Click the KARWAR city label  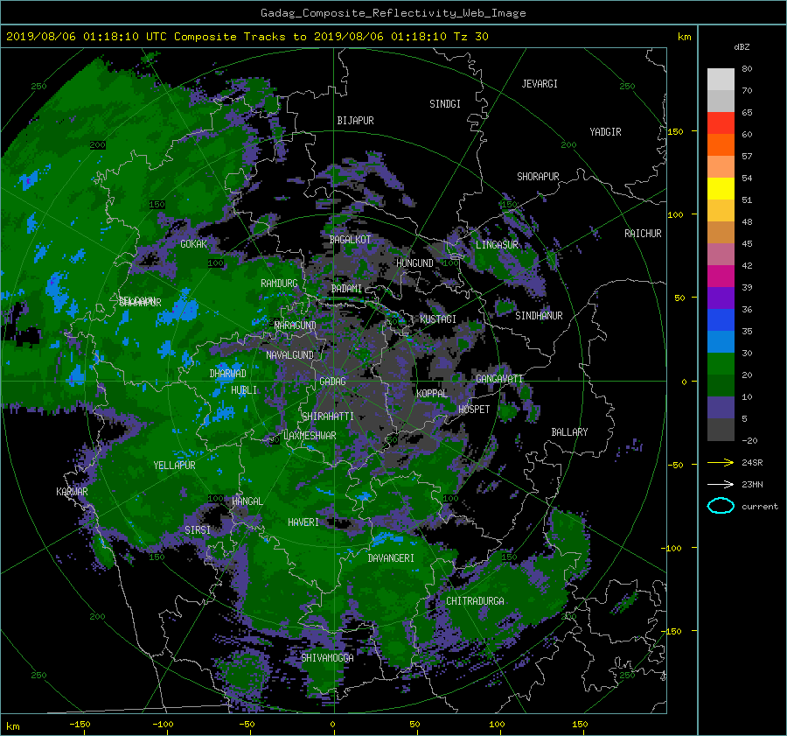point(72,492)
